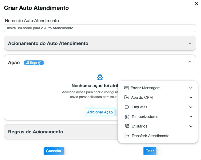Expand Etiquetas submenu chevron
Viewport: 201px width, 160px height.
pos(191,107)
